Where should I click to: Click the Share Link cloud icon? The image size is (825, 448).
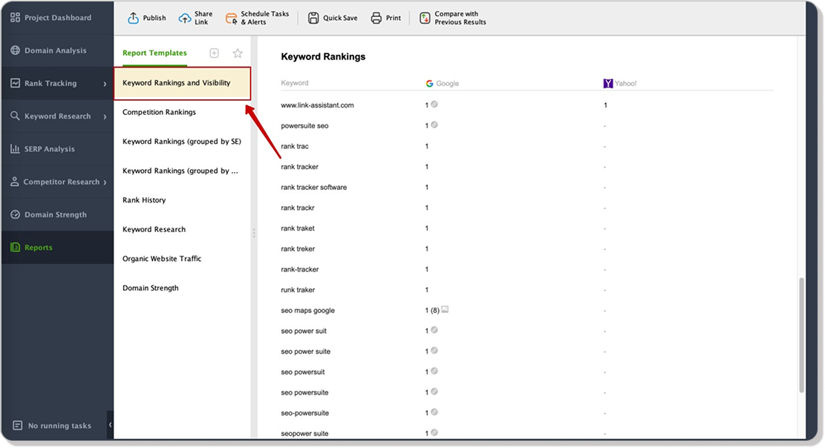[185, 19]
